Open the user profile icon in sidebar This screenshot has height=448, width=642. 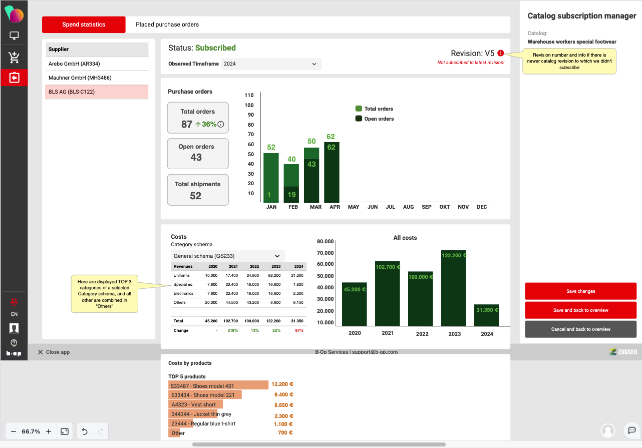coord(14,328)
